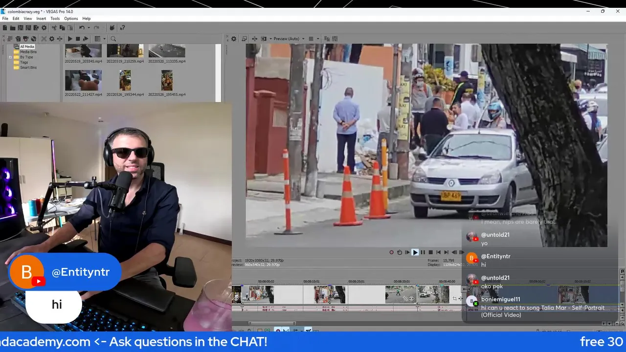Open the Insert menu
Image resolution: width=626 pixels, height=352 pixels.
point(41,19)
